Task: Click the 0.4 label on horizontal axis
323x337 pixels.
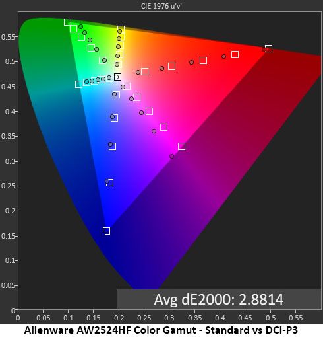Action: pos(220,318)
